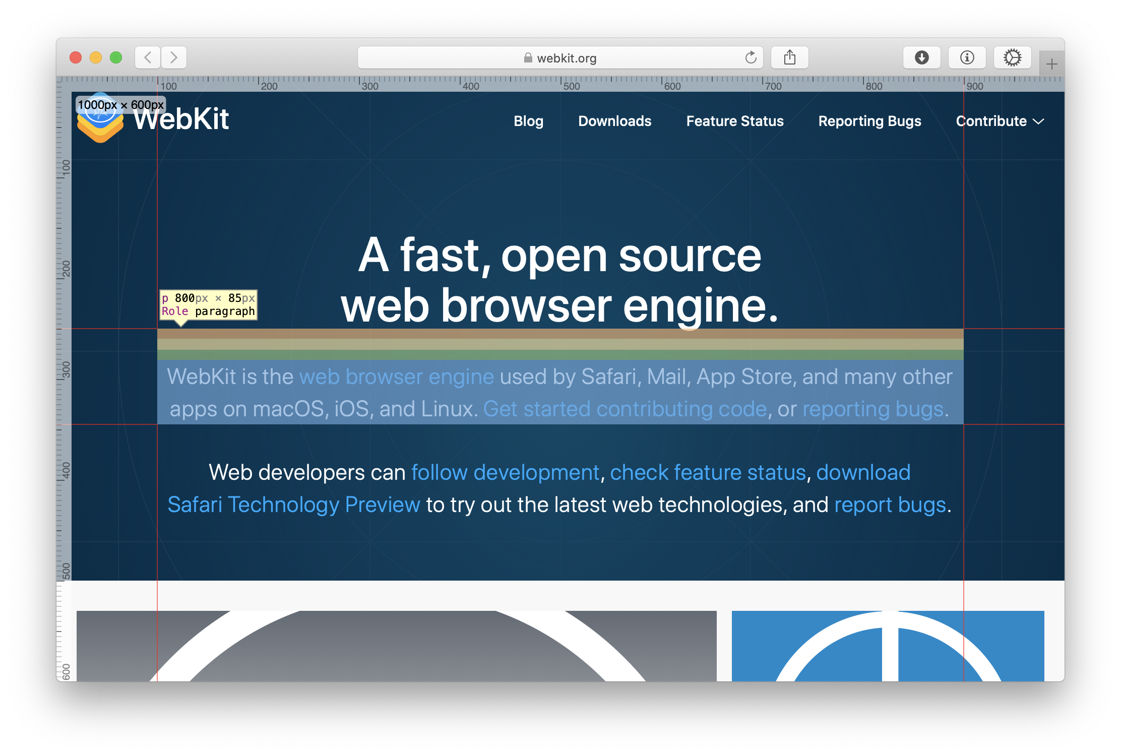Follow the "web browser engine" link
This screenshot has width=1121, height=756.
[396, 377]
